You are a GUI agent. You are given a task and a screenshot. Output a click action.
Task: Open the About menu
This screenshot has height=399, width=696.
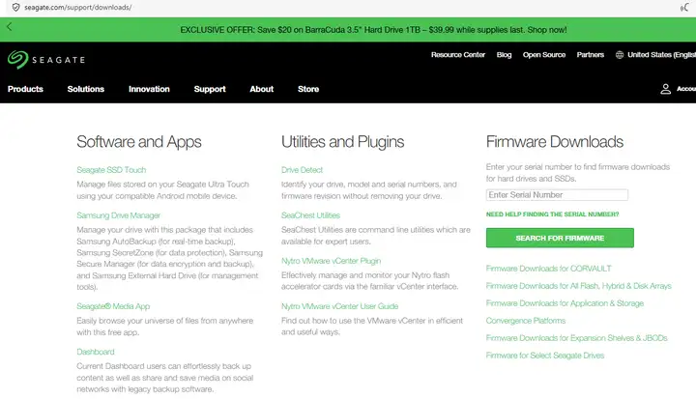click(261, 89)
